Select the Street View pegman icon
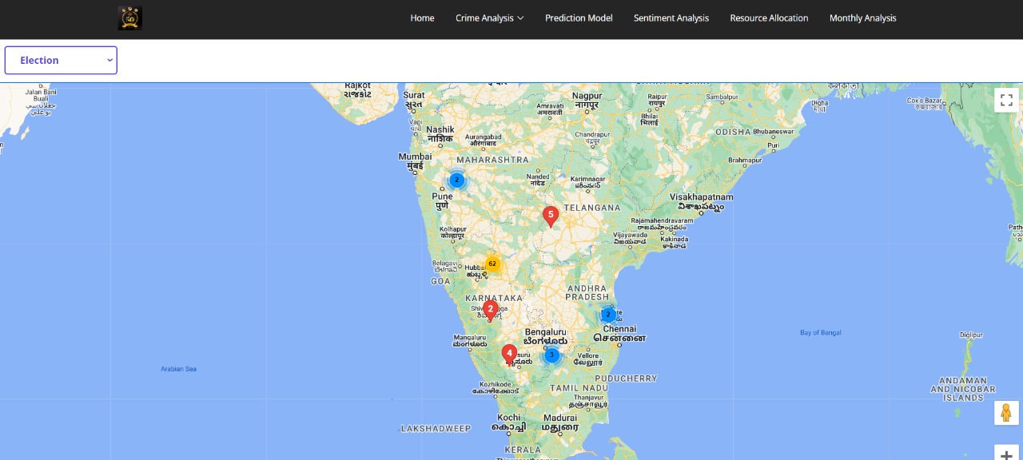1023x460 pixels. [1006, 413]
